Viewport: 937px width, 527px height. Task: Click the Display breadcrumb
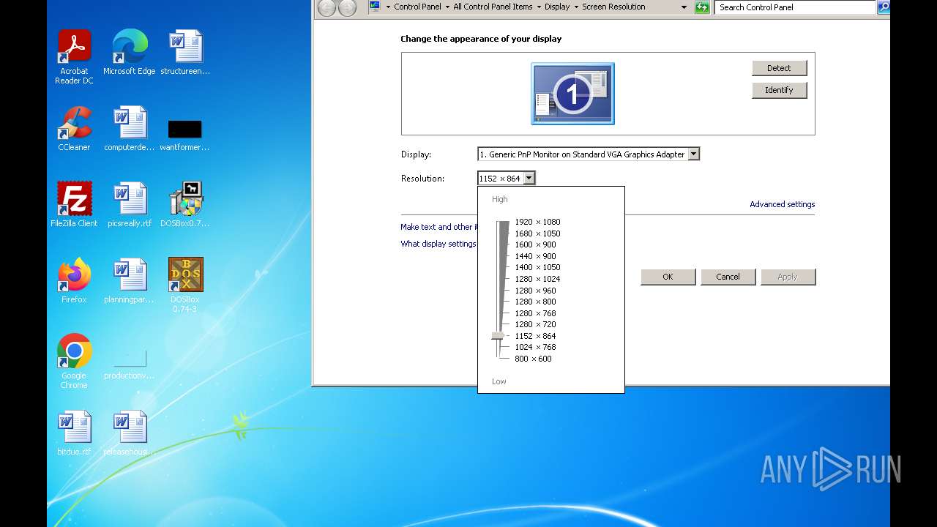557,7
